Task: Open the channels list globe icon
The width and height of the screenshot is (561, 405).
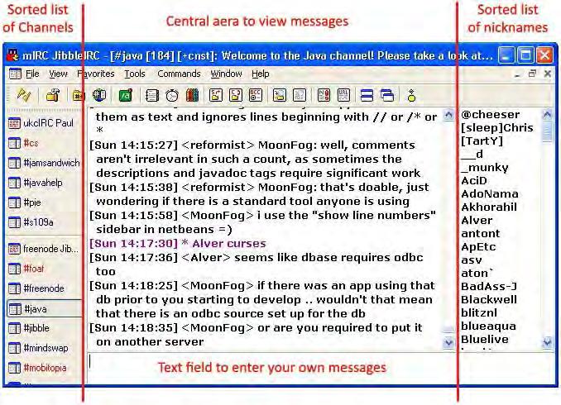Action: (99, 95)
